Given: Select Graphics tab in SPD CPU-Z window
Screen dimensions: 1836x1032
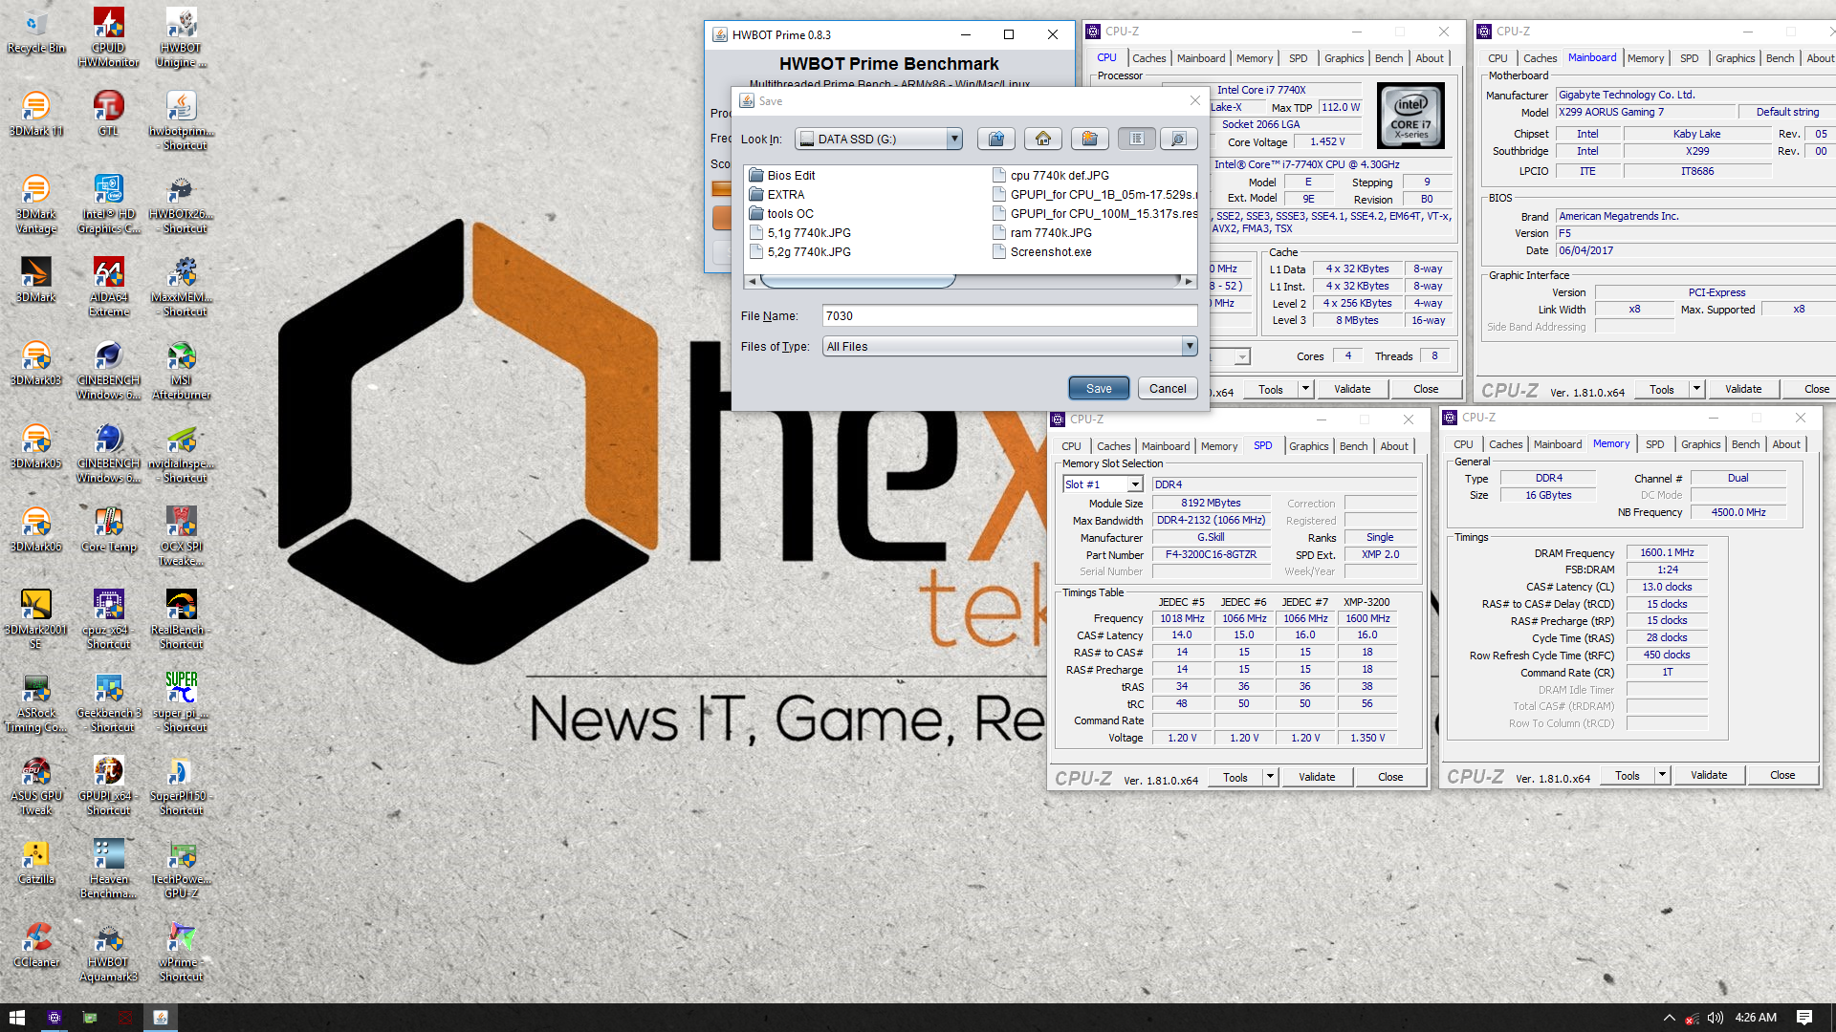Looking at the screenshot, I should click(x=1308, y=446).
